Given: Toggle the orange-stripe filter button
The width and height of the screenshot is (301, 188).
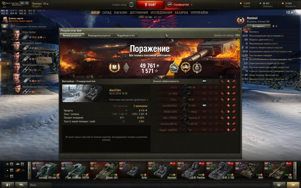Looking at the screenshot, I should [18, 170].
